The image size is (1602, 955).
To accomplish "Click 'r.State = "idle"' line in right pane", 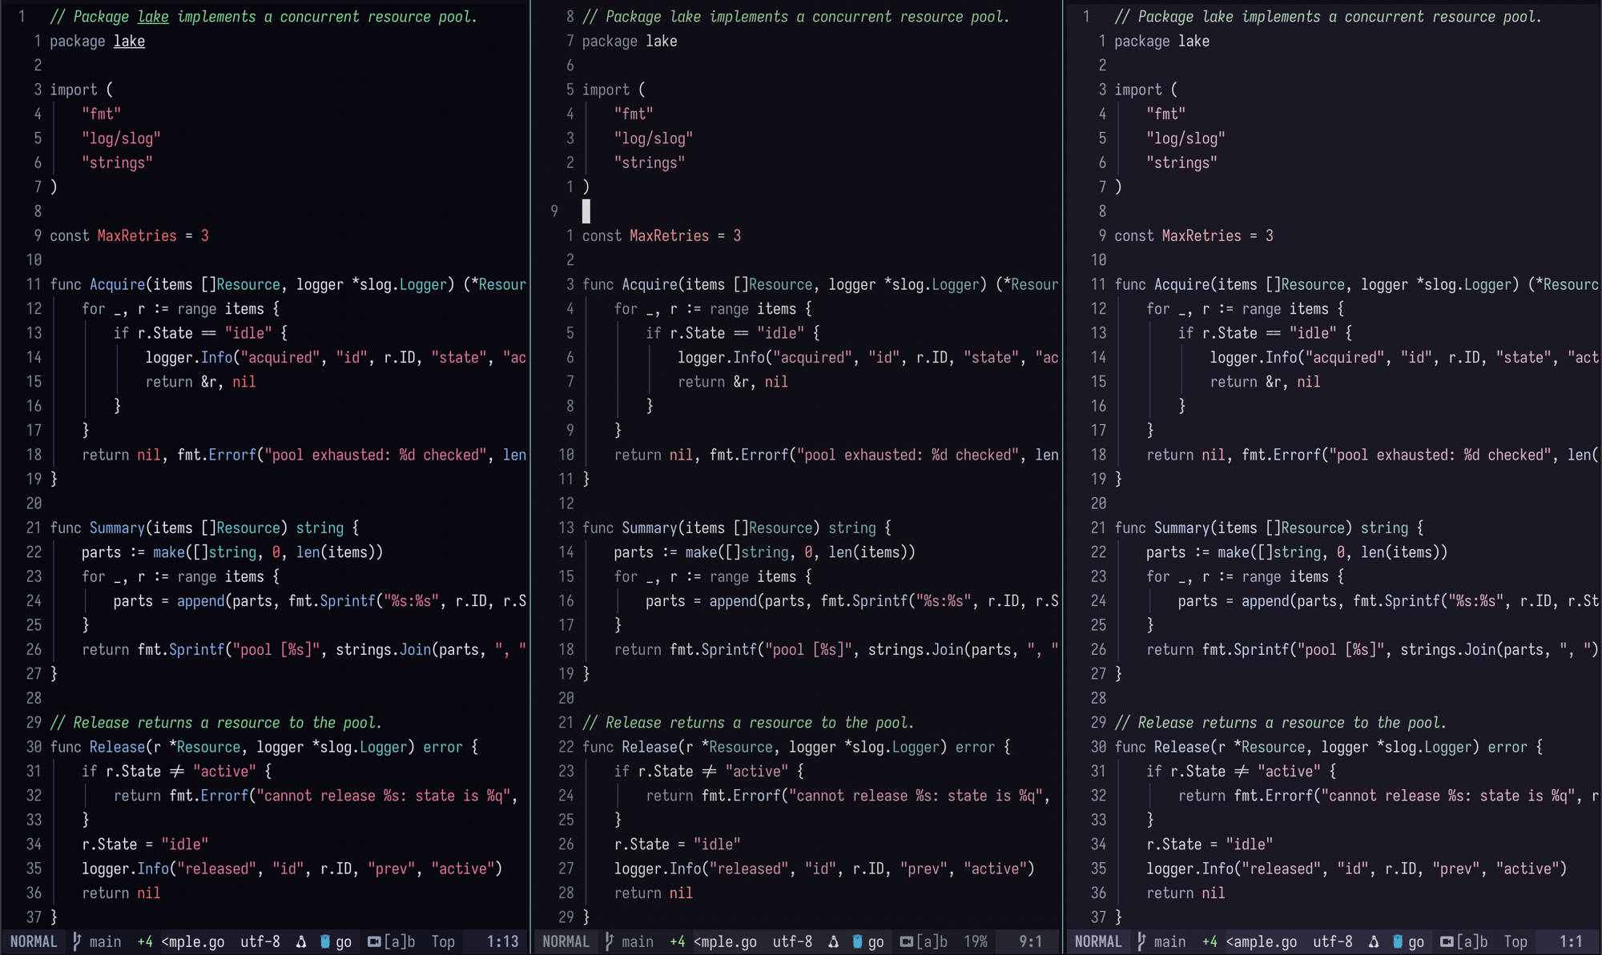I will pyautogui.click(x=1210, y=844).
